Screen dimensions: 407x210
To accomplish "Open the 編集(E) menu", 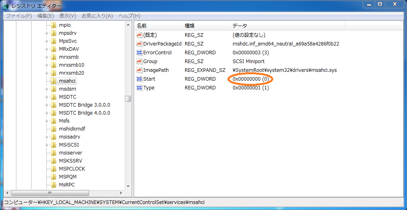I will (45, 16).
